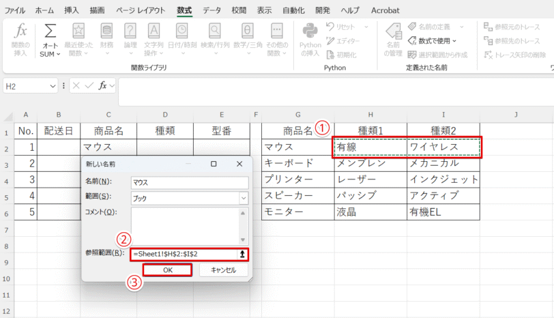Click the formula bar input area
Image resolution: width=554 pixels, height=318 pixels.
click(x=336, y=92)
